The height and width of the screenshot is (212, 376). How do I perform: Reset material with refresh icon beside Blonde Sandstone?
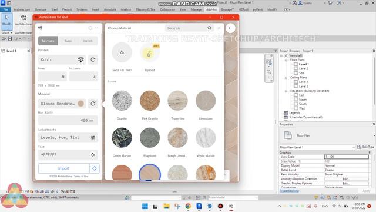93,104
